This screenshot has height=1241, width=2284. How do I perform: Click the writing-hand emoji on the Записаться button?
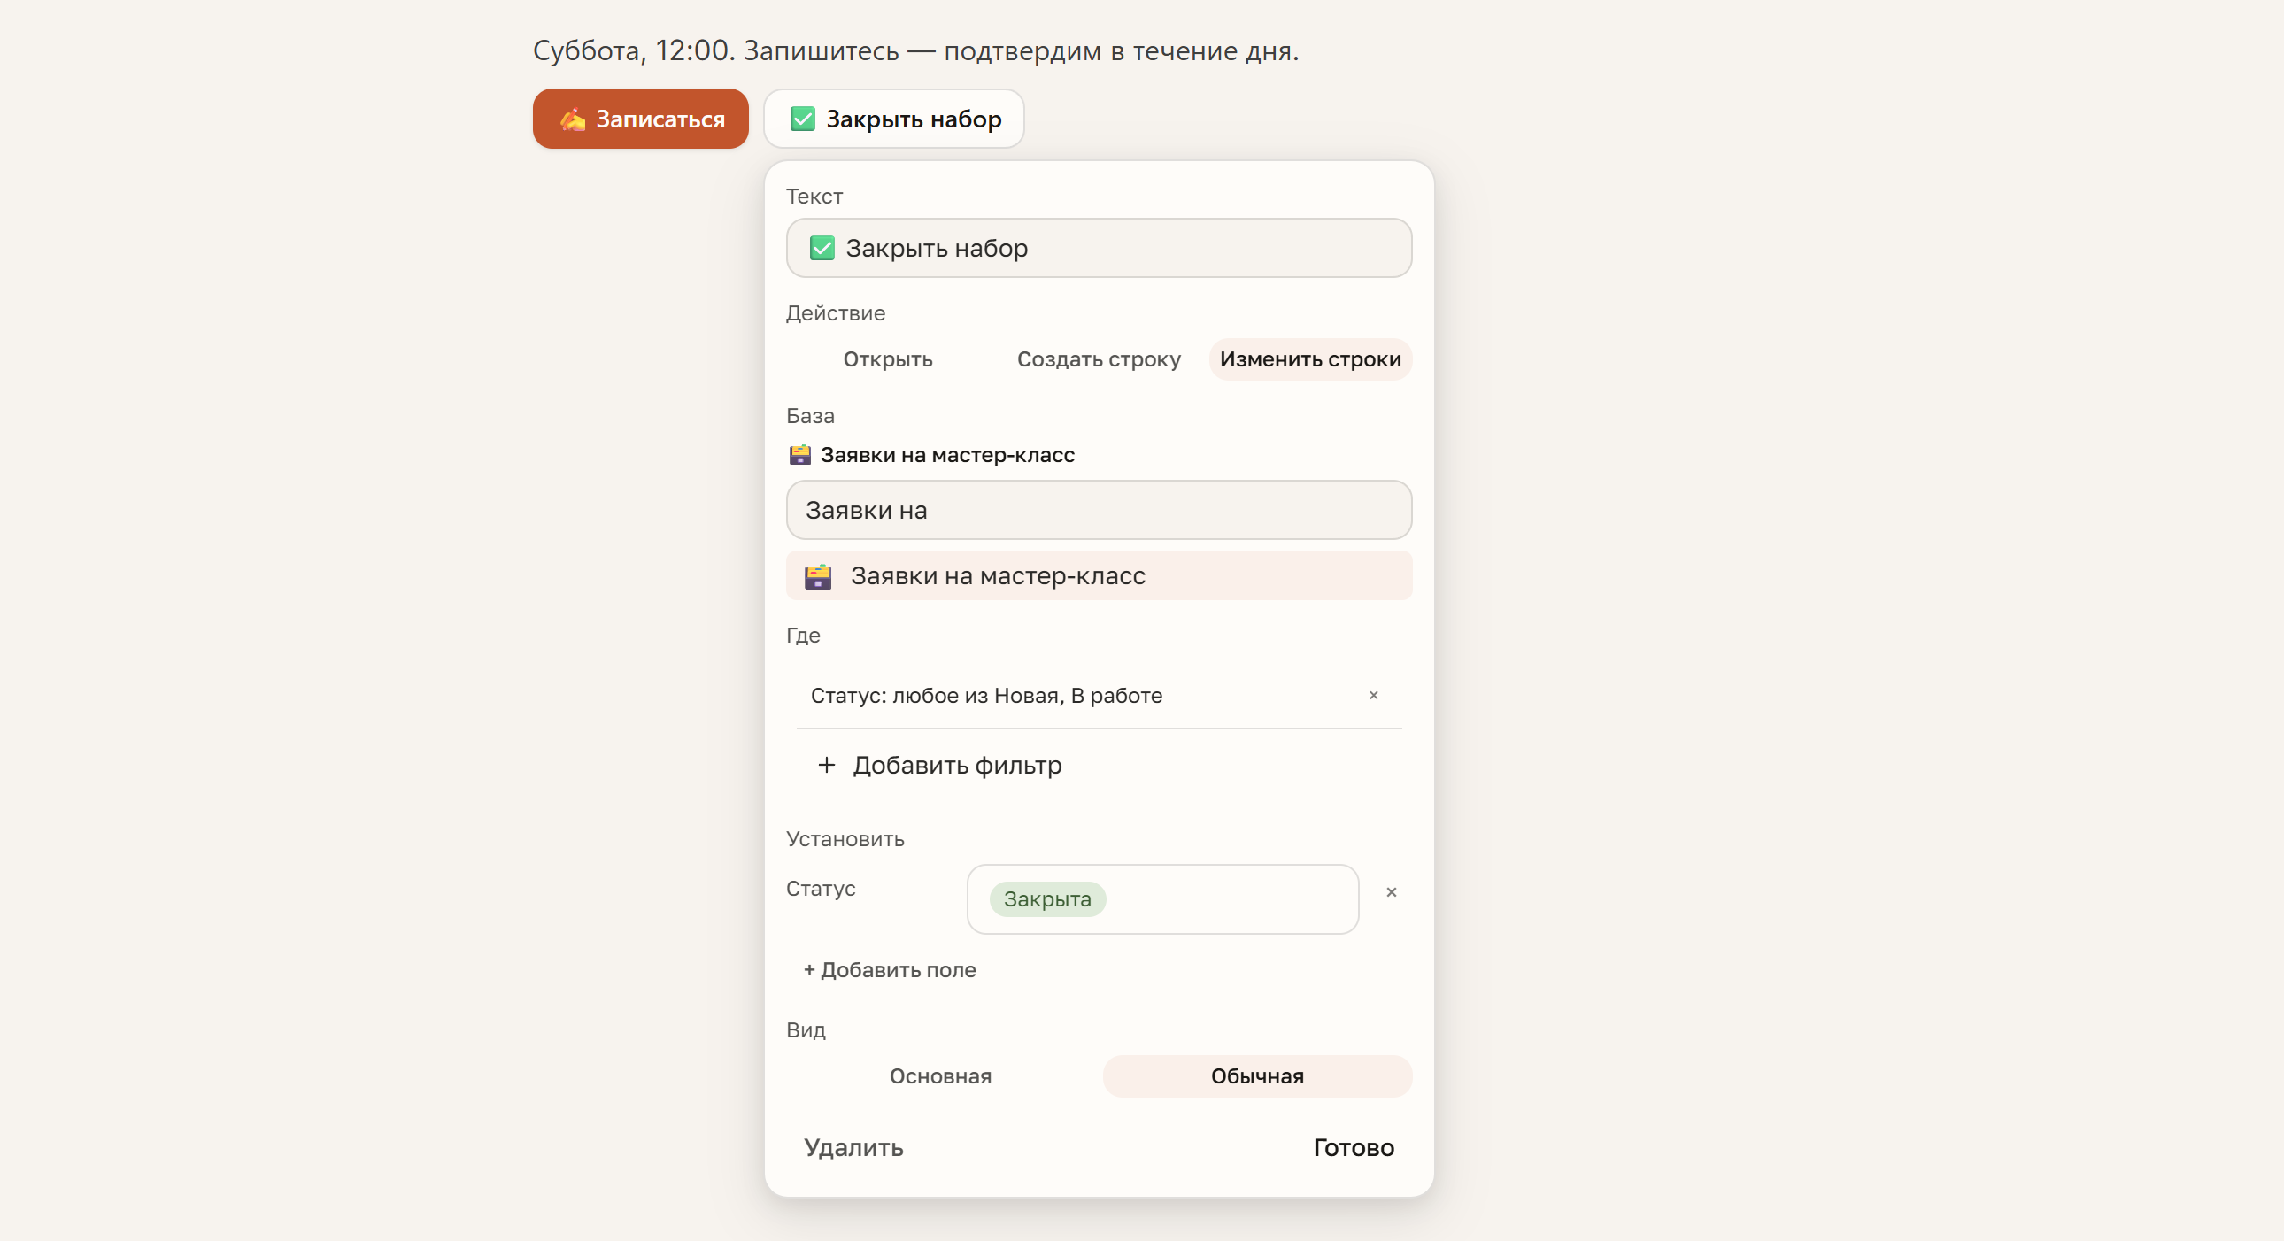(573, 119)
